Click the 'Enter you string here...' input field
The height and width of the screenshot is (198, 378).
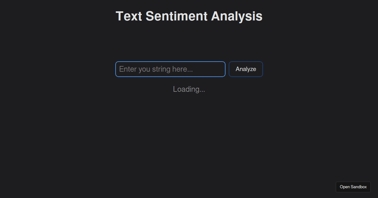click(x=170, y=69)
